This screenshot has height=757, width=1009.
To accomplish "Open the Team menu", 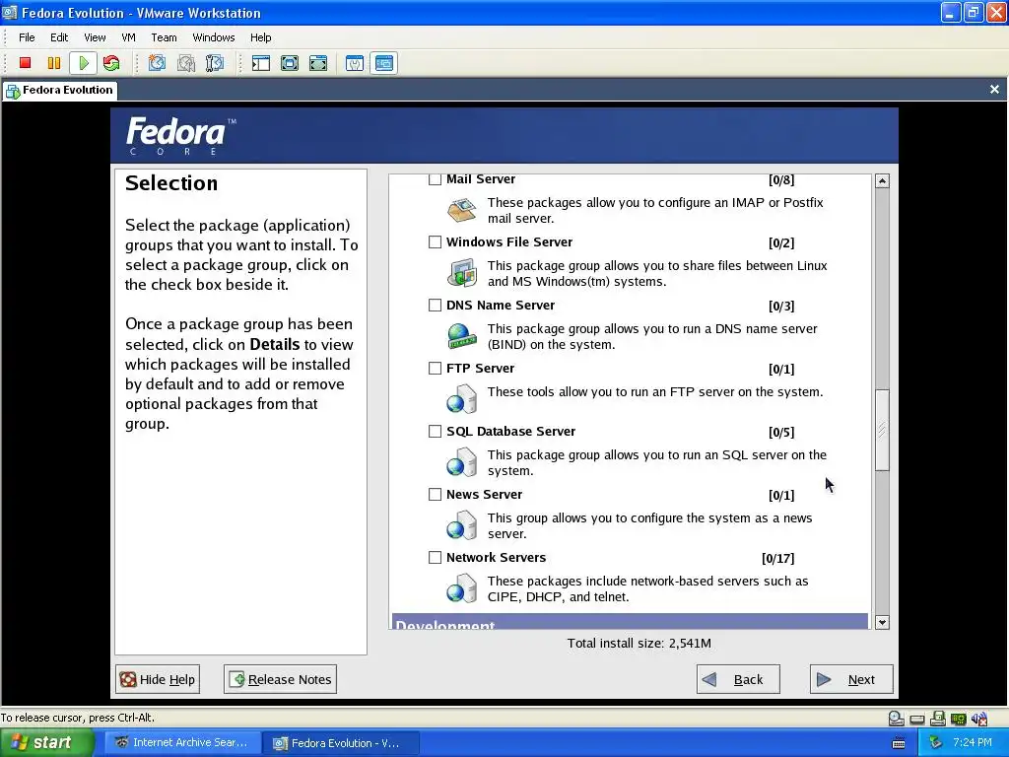I will [165, 37].
